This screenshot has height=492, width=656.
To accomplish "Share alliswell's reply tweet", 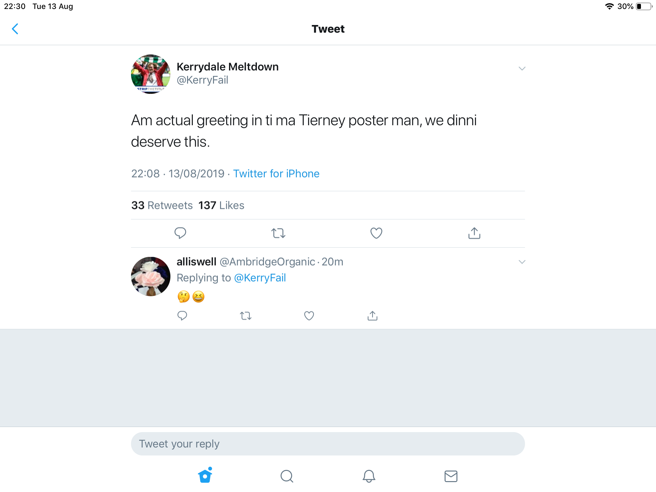I will pos(372,316).
